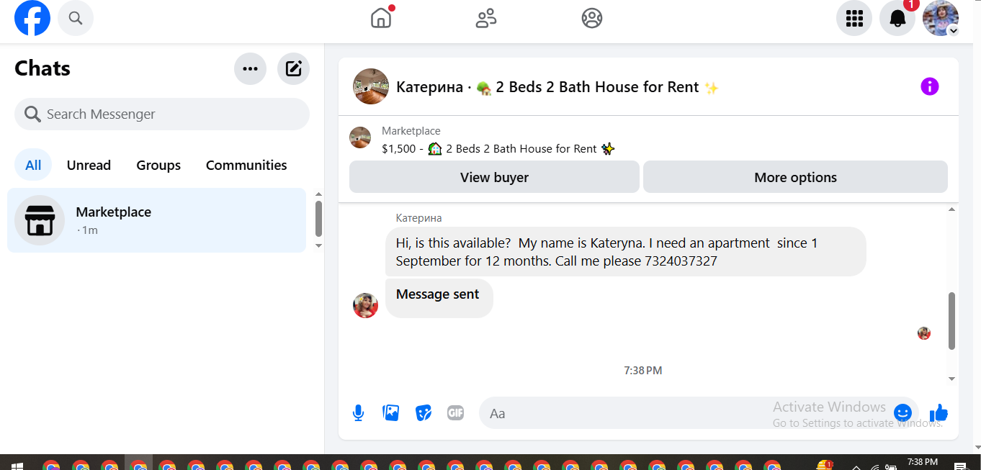Choose a sticker from the sticker icon
The width and height of the screenshot is (981, 470).
(424, 413)
